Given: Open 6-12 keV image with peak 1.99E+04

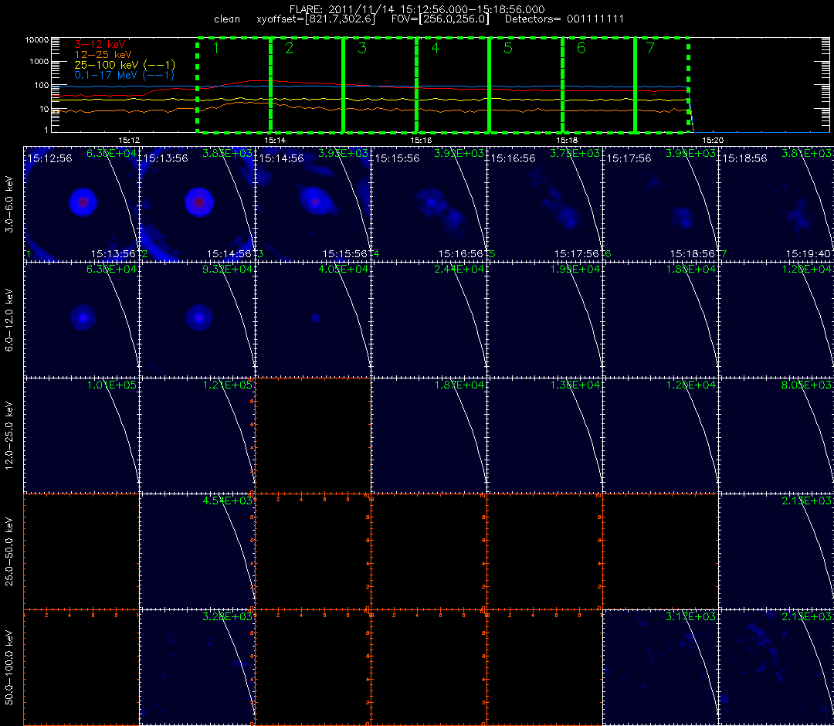Looking at the screenshot, I should (544, 321).
